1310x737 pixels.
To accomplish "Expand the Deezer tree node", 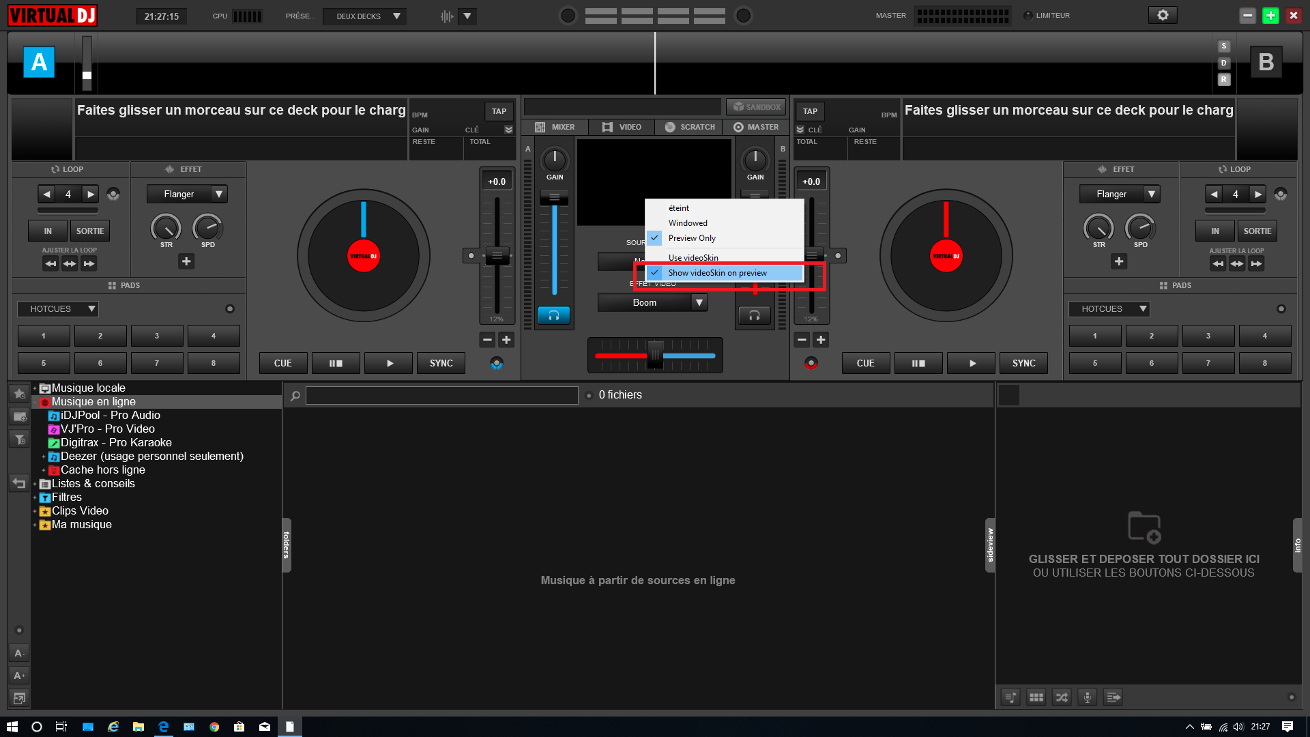I will pyautogui.click(x=44, y=457).
